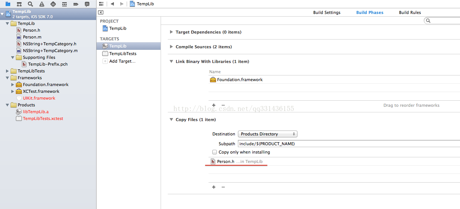Switch to the Build Settings tab

tap(327, 12)
